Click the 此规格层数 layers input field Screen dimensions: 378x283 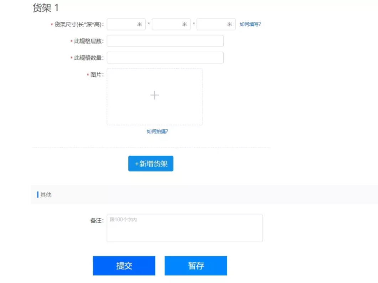(165, 41)
